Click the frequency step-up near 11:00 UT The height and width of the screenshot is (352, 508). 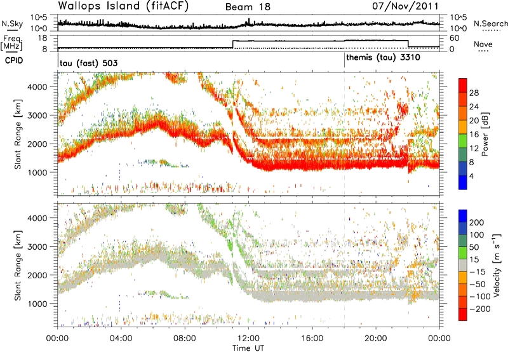pos(233,44)
